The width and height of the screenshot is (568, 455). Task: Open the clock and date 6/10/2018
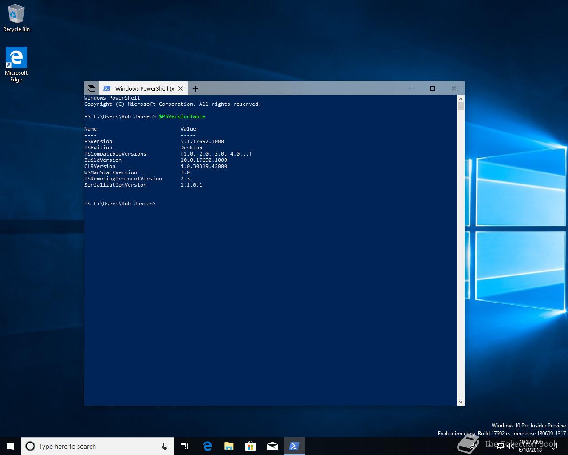point(530,446)
